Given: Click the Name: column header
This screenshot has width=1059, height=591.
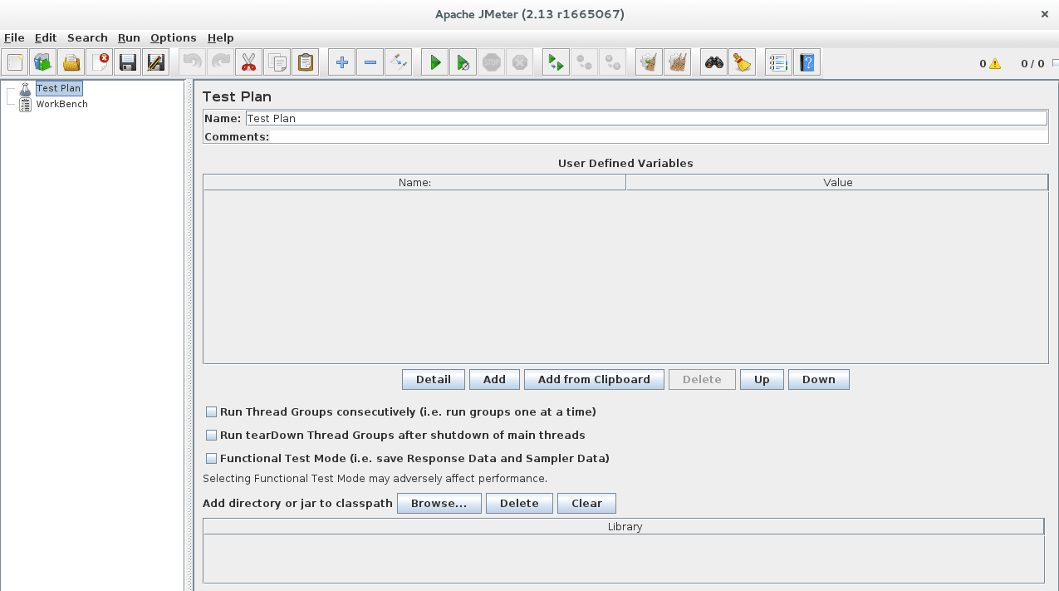Looking at the screenshot, I should (x=414, y=182).
